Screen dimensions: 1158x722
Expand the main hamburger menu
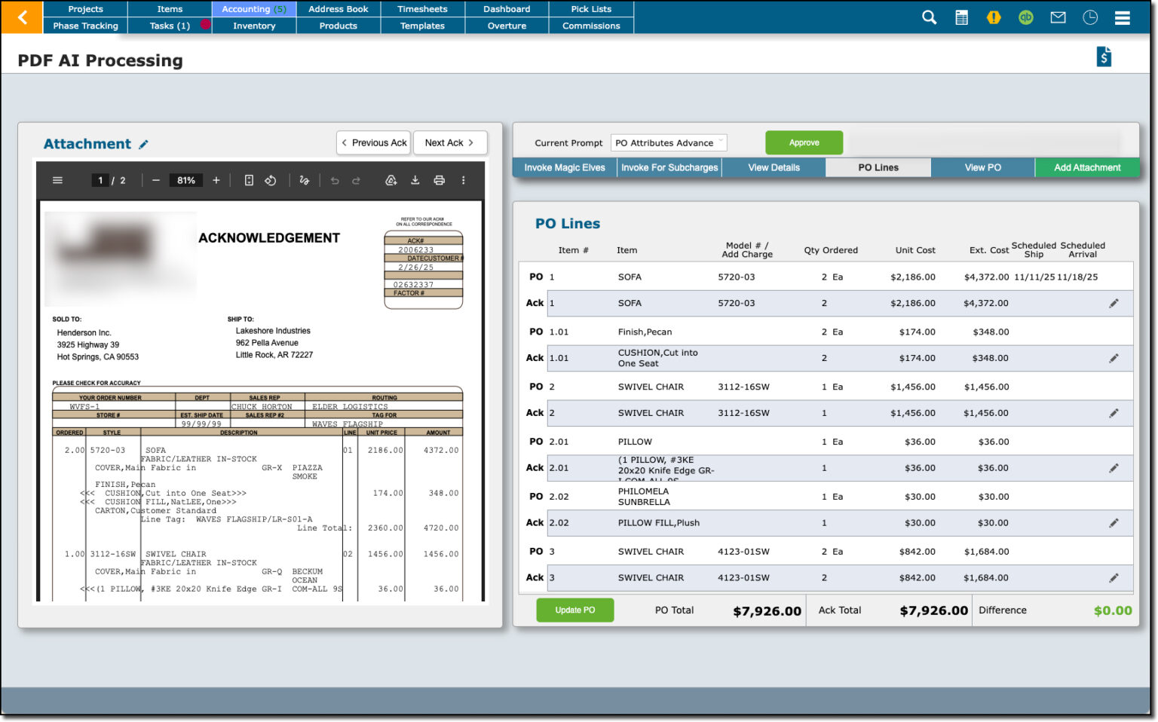click(1122, 17)
